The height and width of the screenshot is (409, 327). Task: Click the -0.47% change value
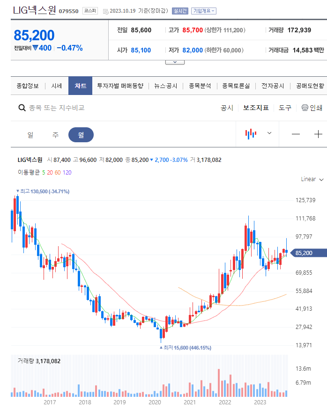coord(70,48)
